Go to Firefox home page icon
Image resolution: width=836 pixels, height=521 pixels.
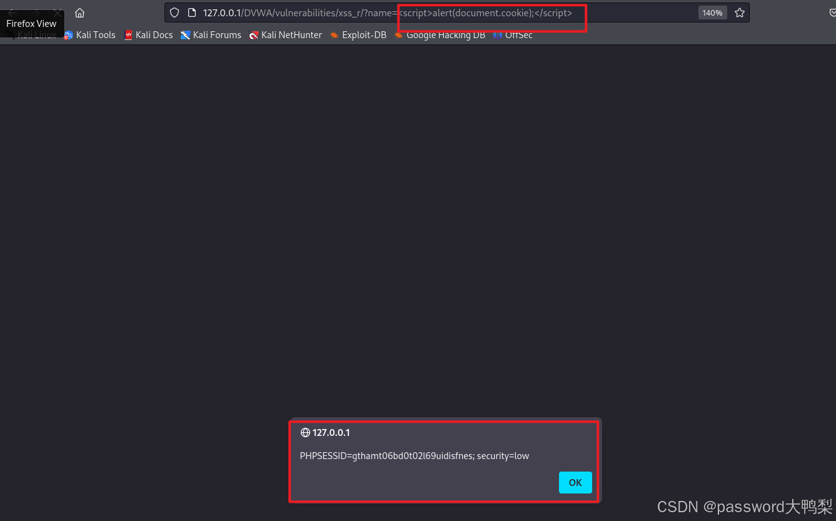pos(79,13)
